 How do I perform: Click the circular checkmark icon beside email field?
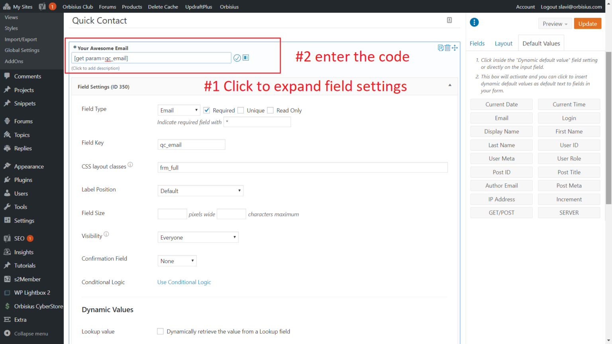tap(237, 58)
